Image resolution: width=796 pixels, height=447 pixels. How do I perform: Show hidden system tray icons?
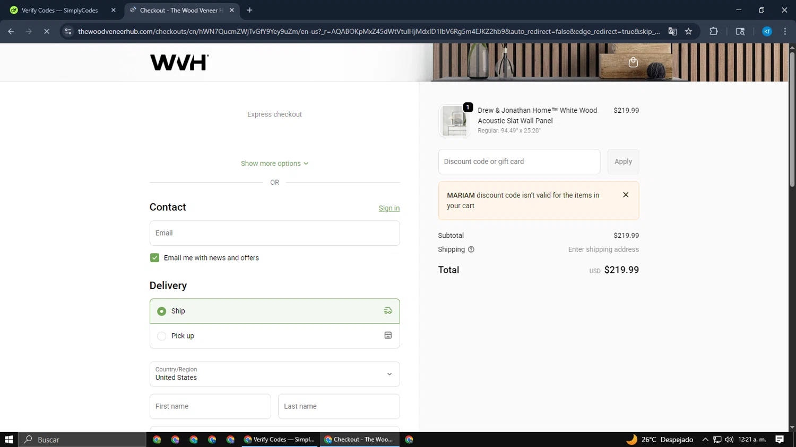[705, 440]
